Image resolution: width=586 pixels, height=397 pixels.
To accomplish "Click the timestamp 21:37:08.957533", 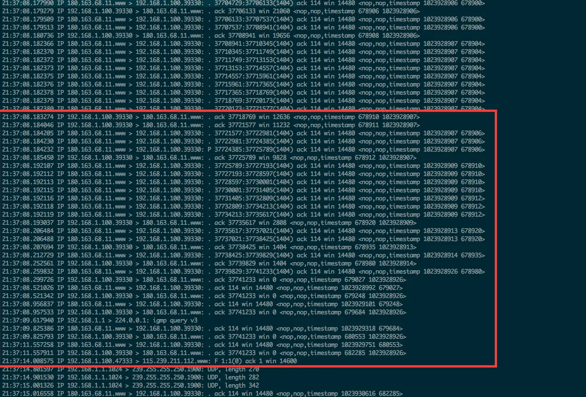I will point(28,312).
